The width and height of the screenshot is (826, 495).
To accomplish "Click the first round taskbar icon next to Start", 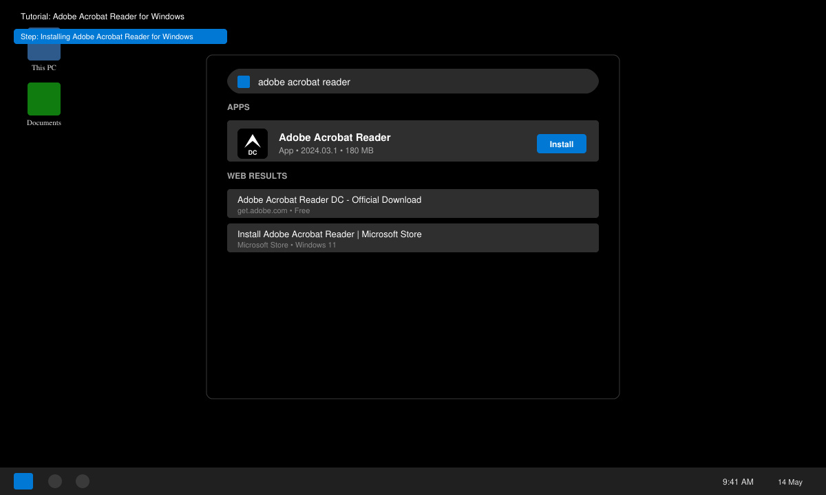I will (x=55, y=481).
